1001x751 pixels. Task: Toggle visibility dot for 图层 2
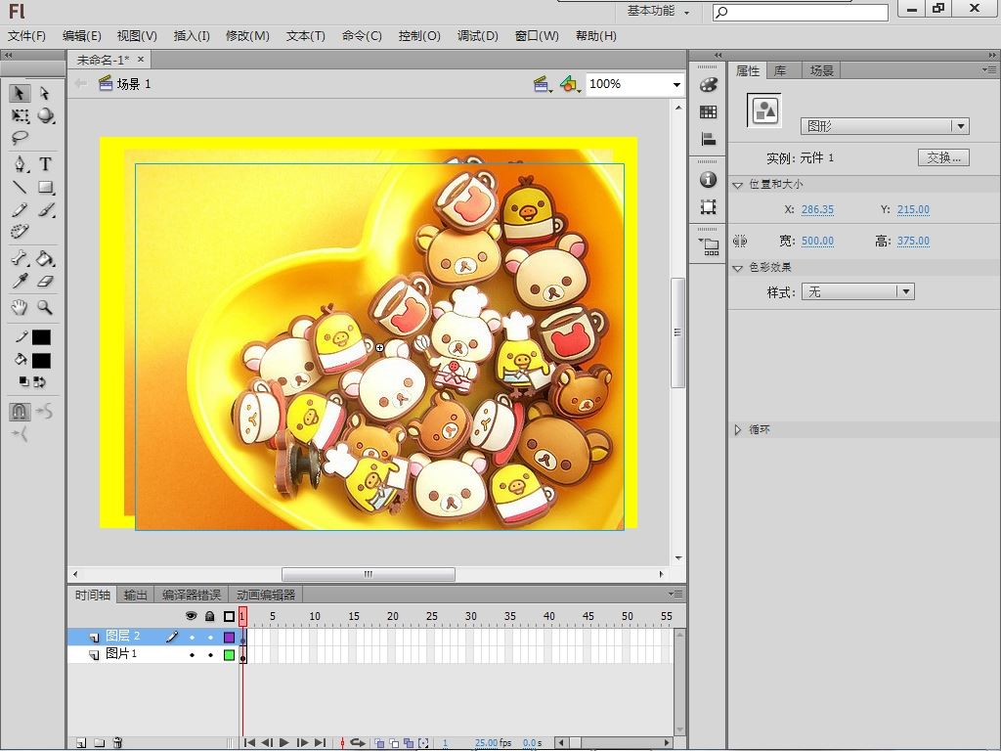(x=192, y=637)
